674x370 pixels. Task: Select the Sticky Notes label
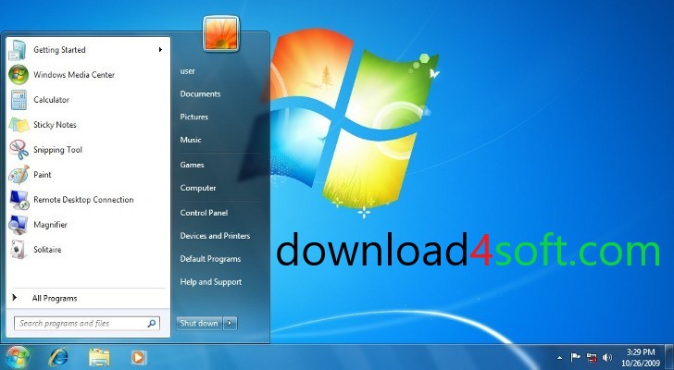(55, 125)
